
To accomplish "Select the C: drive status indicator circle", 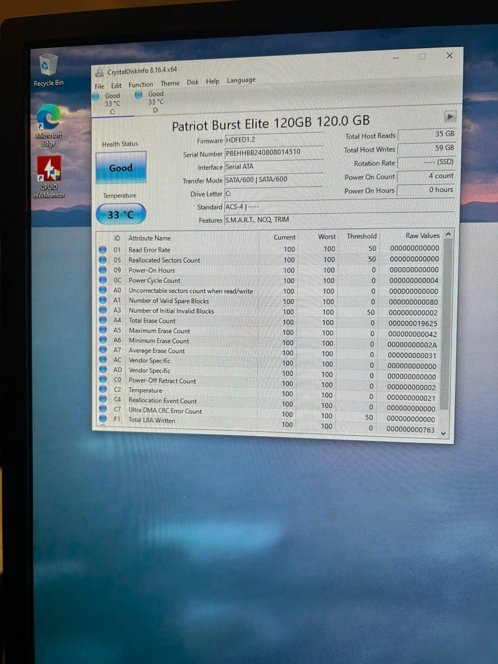I will click(96, 96).
